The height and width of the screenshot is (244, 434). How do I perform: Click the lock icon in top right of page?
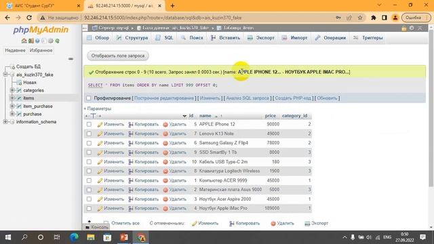click(x=404, y=28)
